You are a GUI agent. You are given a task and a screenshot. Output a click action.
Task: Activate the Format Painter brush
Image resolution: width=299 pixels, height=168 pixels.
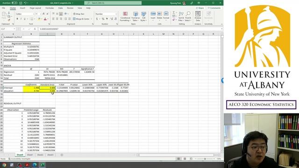9,20
